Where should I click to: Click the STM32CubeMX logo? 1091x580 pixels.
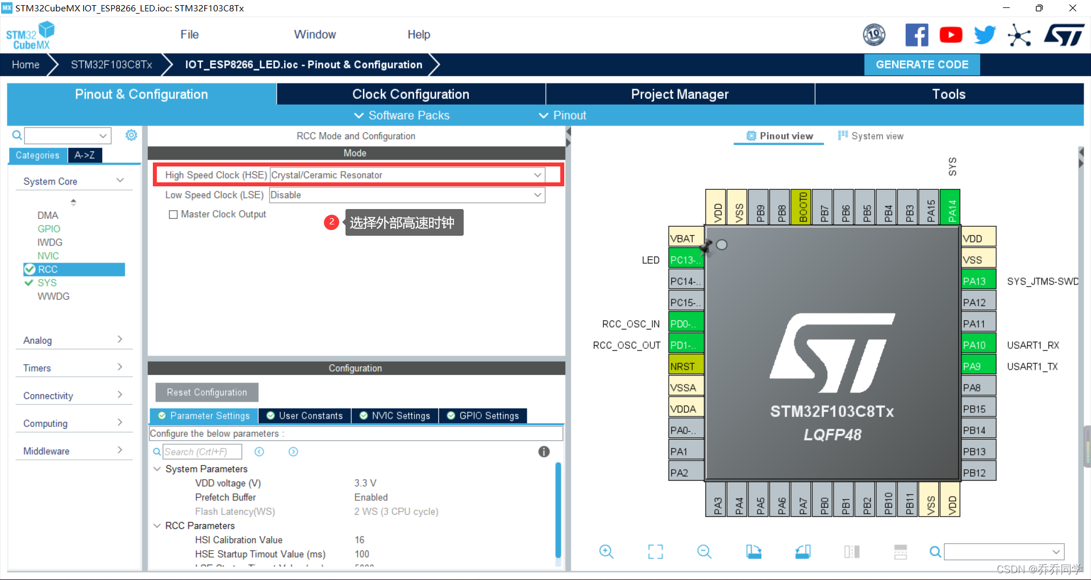[x=30, y=35]
